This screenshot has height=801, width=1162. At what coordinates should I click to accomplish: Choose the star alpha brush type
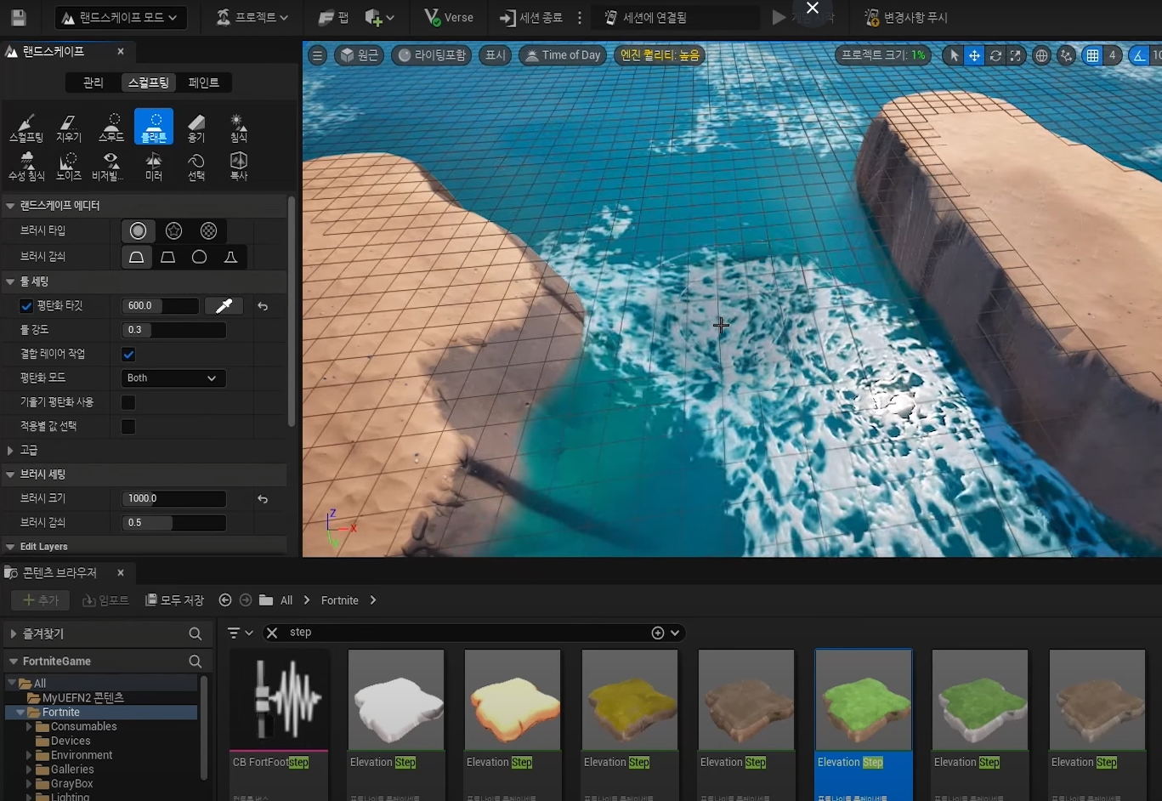click(173, 231)
